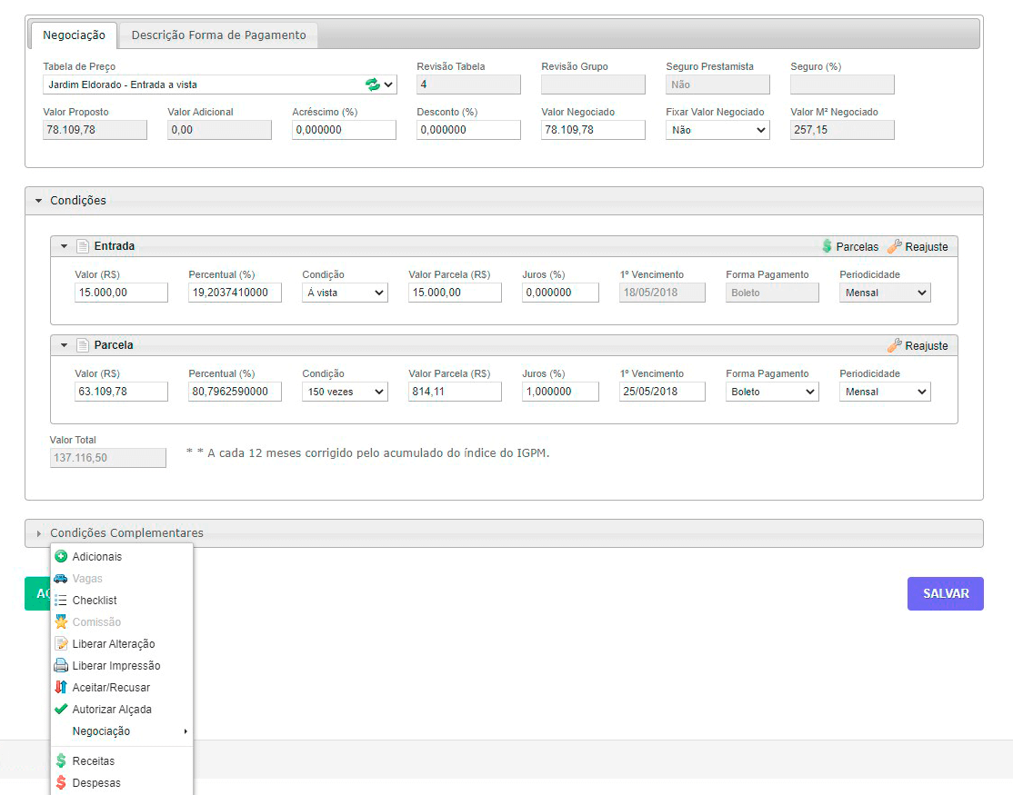Select Checklist in the context menu
Image resolution: width=1013 pixels, height=795 pixels.
[95, 601]
